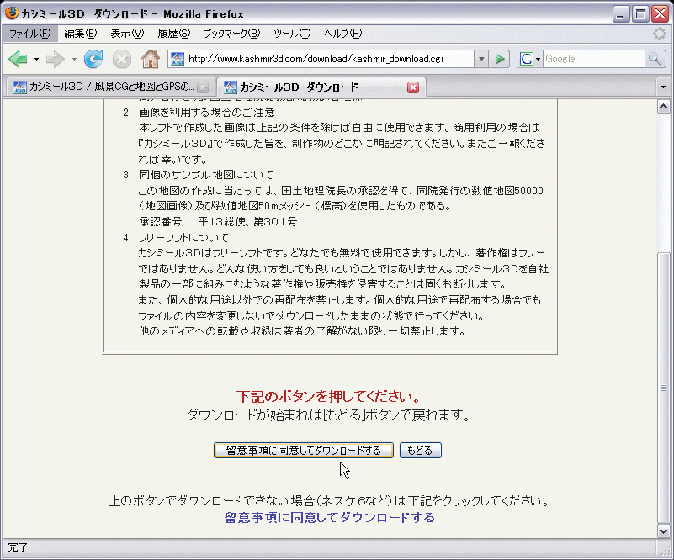Go to home page via house icon
The image size is (674, 560).
tap(151, 59)
